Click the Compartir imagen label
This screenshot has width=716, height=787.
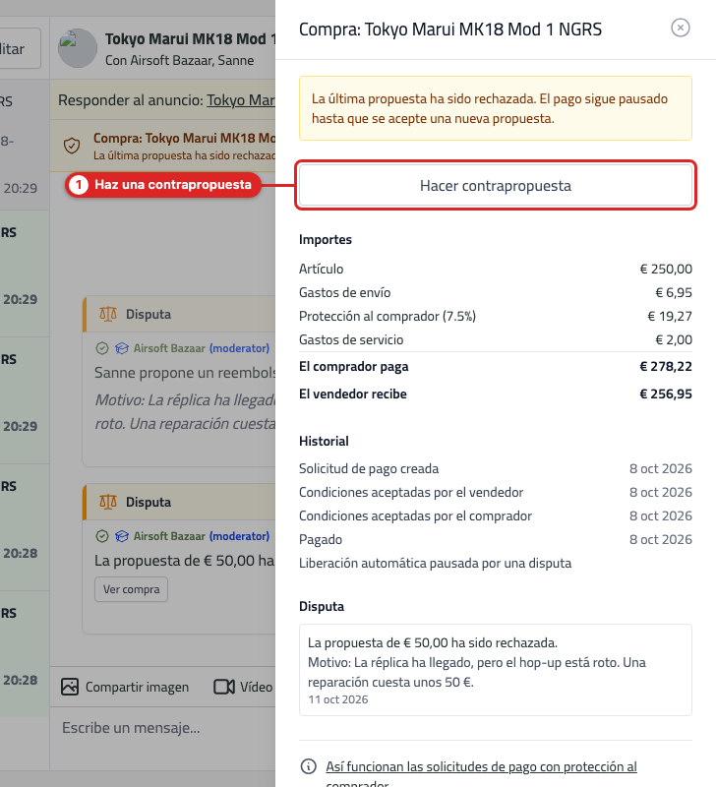click(x=137, y=687)
